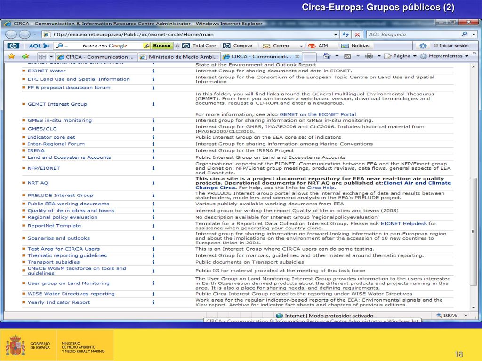Refresh the page using the address bar icon

(346, 34)
